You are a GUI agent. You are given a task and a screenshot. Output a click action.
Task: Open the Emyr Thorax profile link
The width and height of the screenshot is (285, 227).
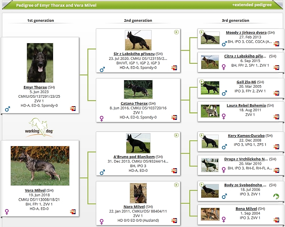35,87
